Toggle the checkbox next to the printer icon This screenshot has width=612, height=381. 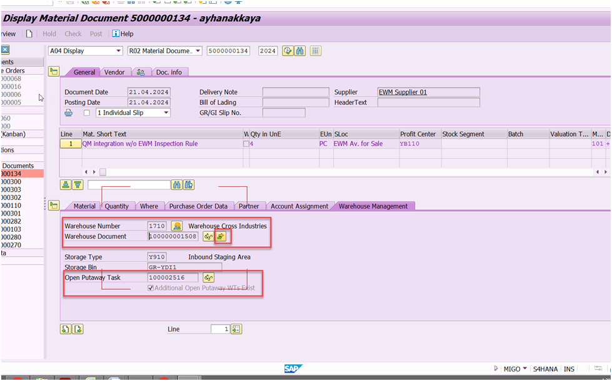[87, 113]
